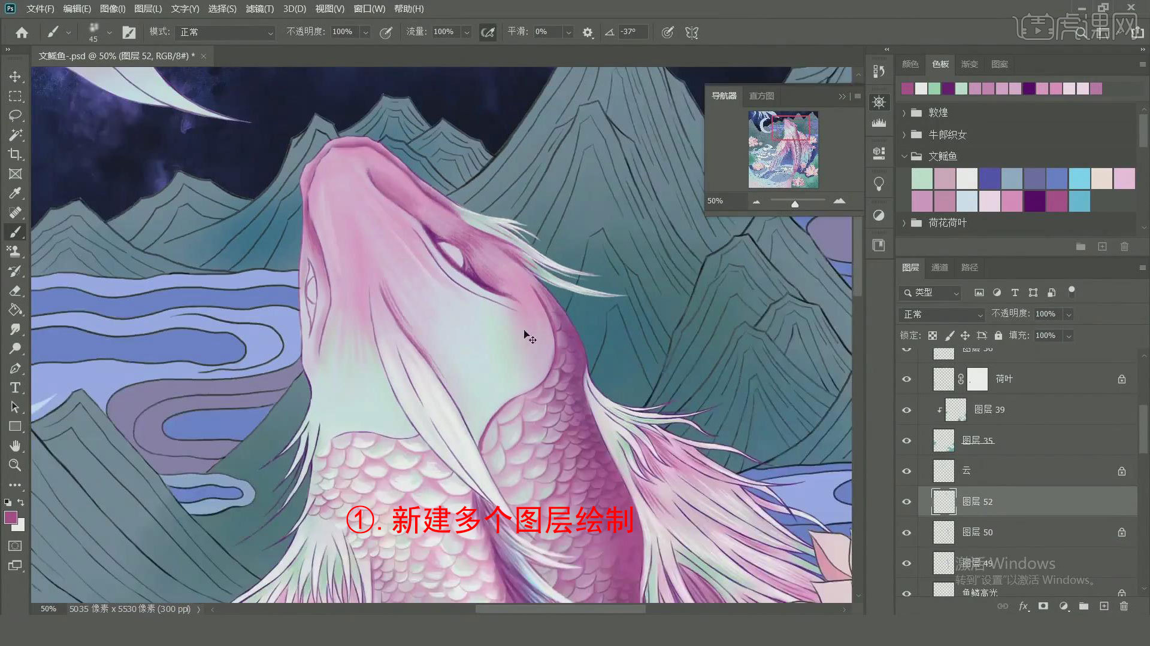Open the brush settings panel icon
This screenshot has height=646, width=1150.
coord(129,32)
